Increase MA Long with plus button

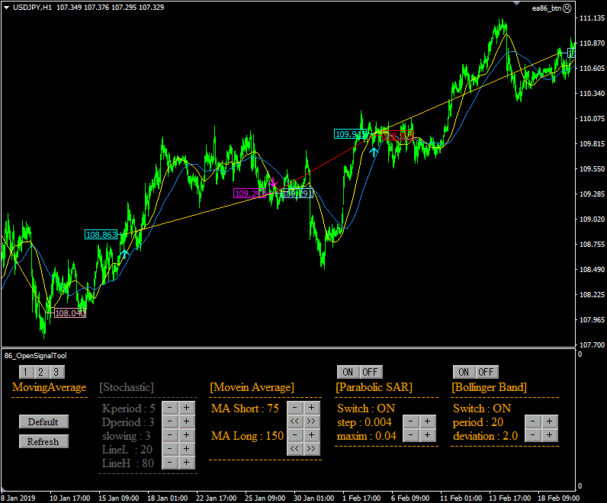tap(312, 435)
